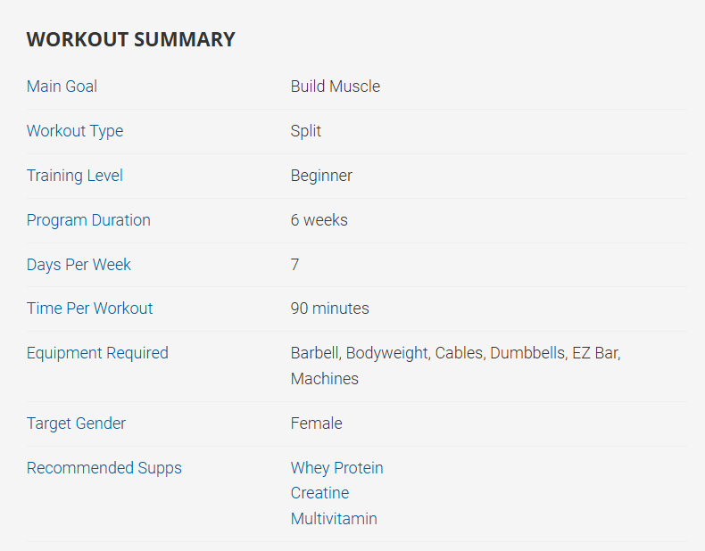
Task: Click the Female target gender value
Action: point(316,424)
